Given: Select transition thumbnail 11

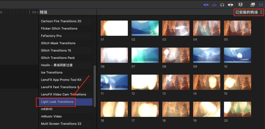Looking at the screenshot, I should [x=114, y=82].
